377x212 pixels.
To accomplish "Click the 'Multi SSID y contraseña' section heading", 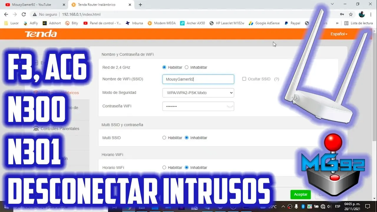I will point(122,125).
